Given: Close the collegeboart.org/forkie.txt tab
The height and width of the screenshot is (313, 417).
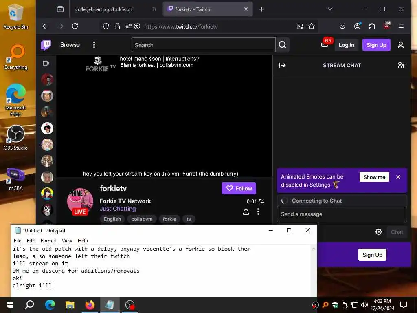Looking at the screenshot, I should tap(154, 9).
